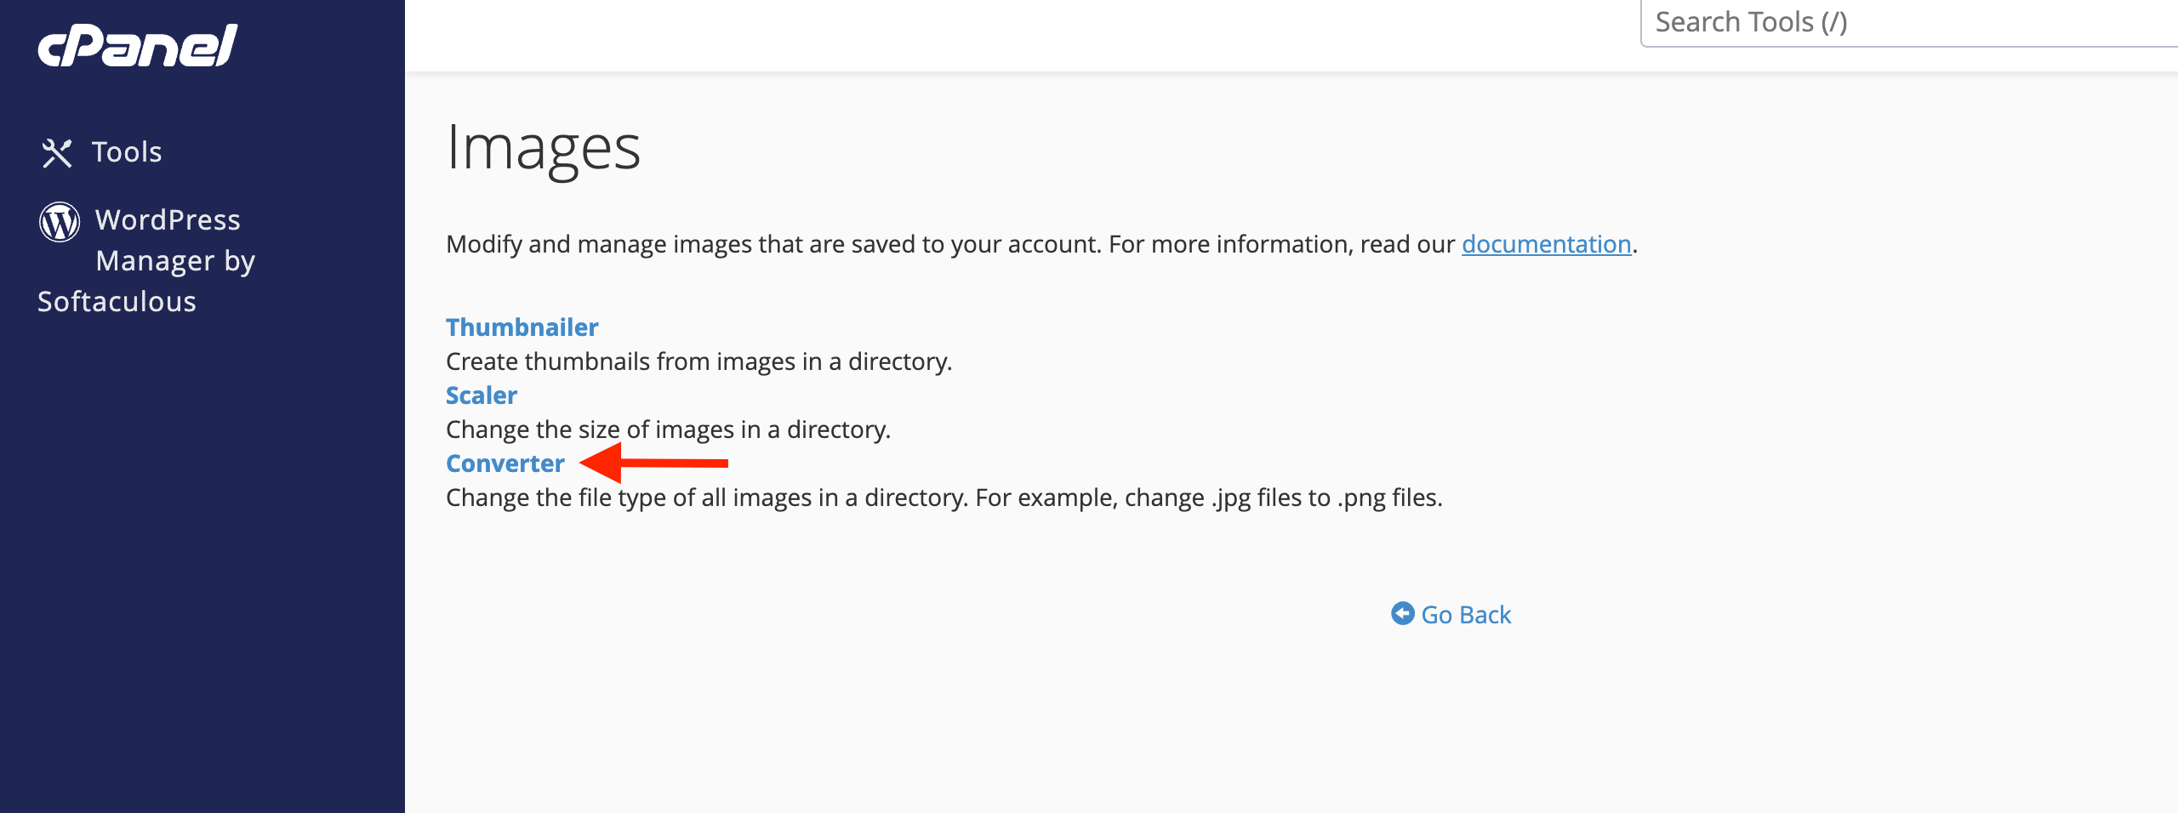Open WordPress Manager via the WordPress text

pos(168,220)
